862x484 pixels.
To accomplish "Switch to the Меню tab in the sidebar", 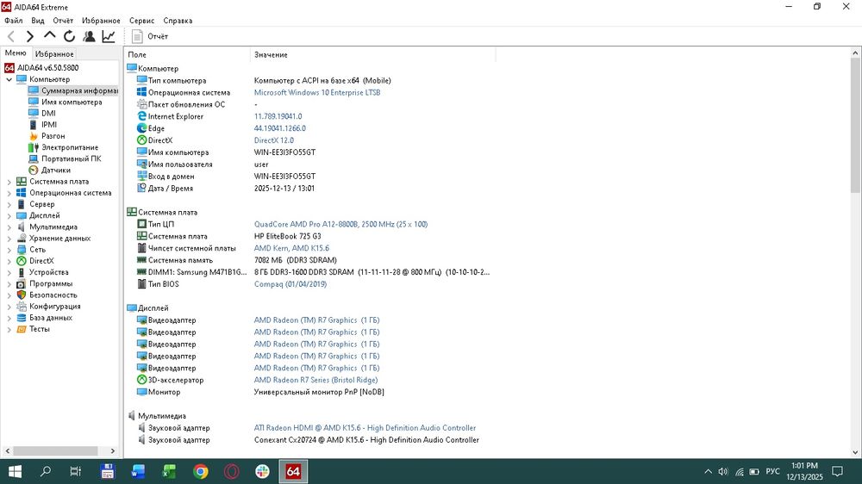I will coord(16,53).
